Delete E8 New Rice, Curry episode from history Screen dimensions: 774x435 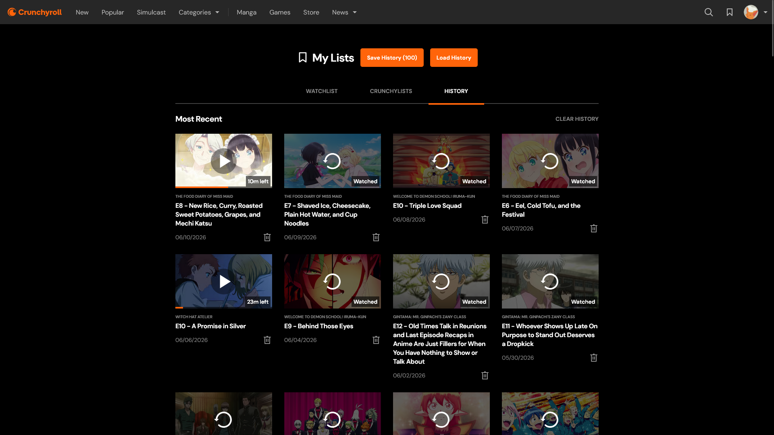267,237
